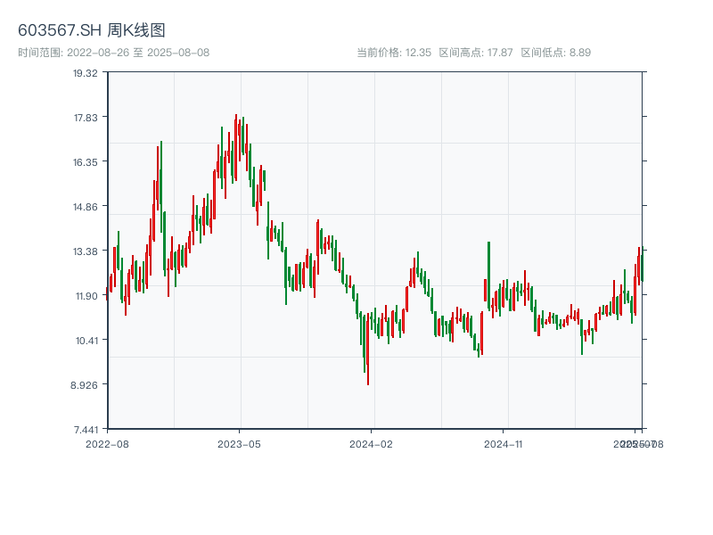
Task: Click y-axis label 10.41
Action: click(86, 341)
